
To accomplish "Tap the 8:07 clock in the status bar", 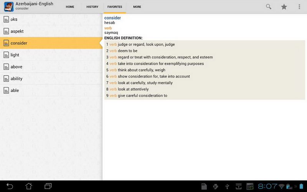I will 267,186.
